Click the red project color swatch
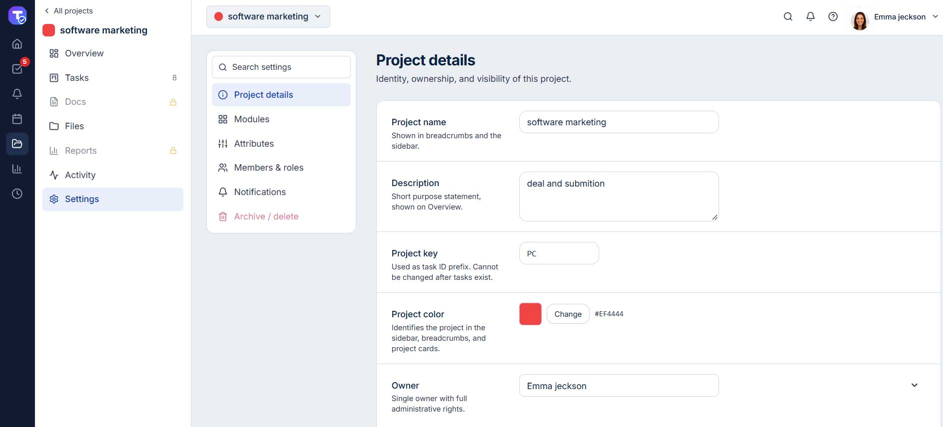 pos(530,314)
